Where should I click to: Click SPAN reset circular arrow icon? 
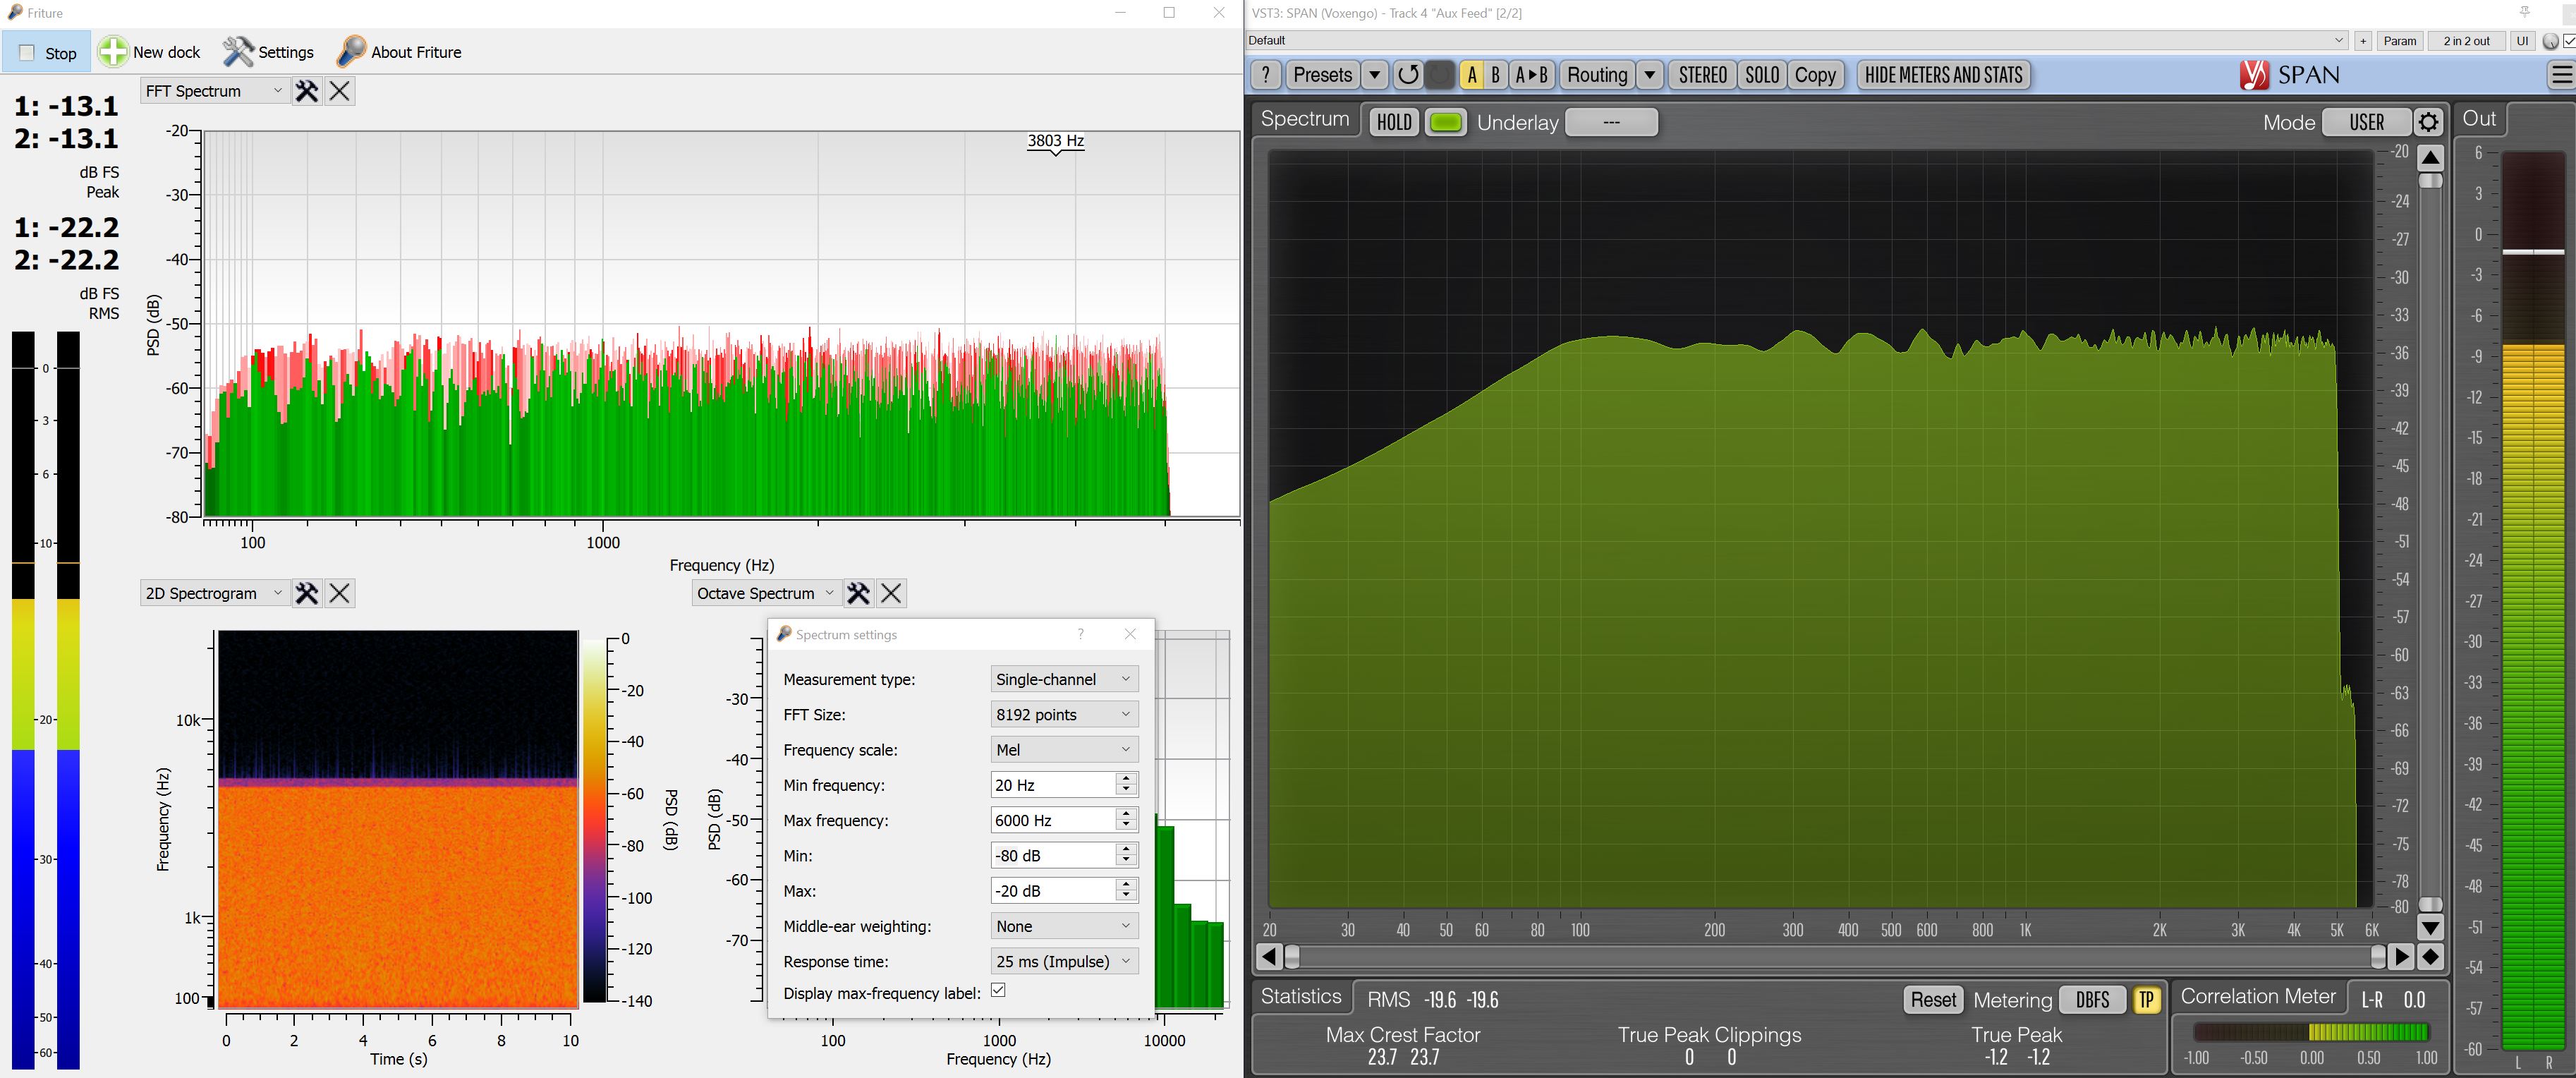(1408, 75)
